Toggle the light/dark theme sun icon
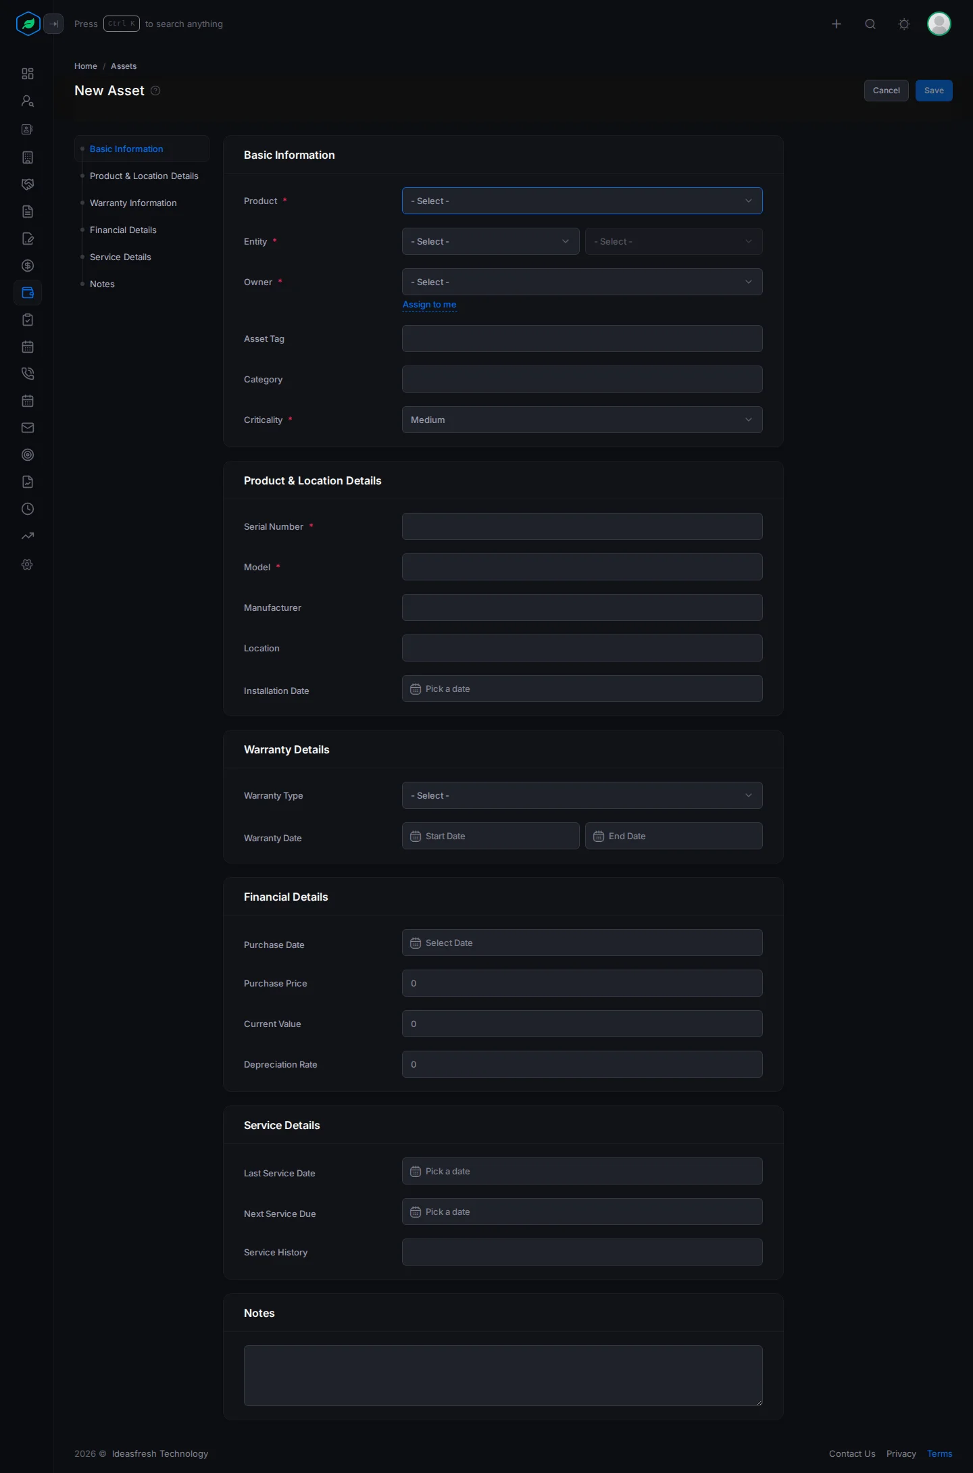Viewport: 973px width, 1473px height. (904, 24)
